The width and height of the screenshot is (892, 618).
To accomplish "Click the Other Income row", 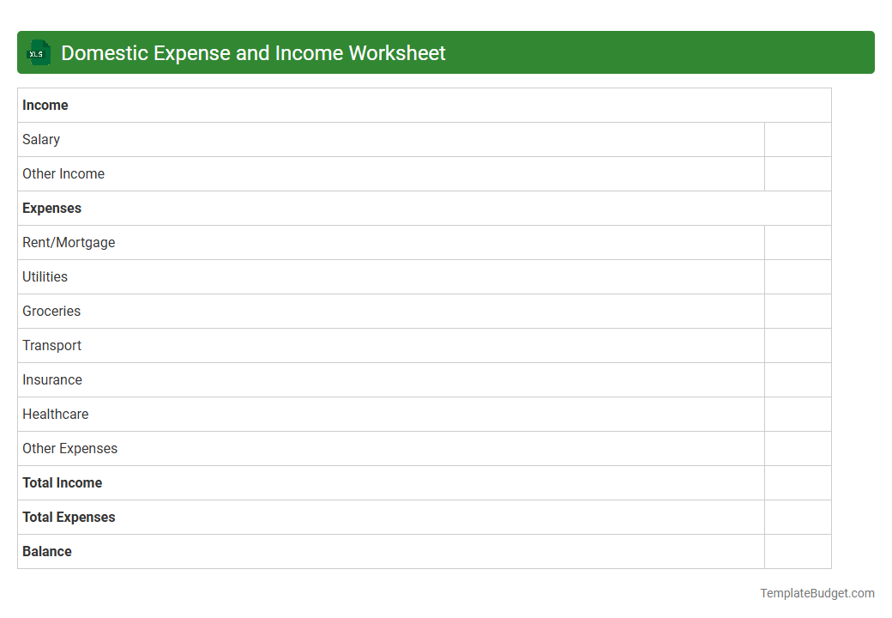I will (x=63, y=173).
